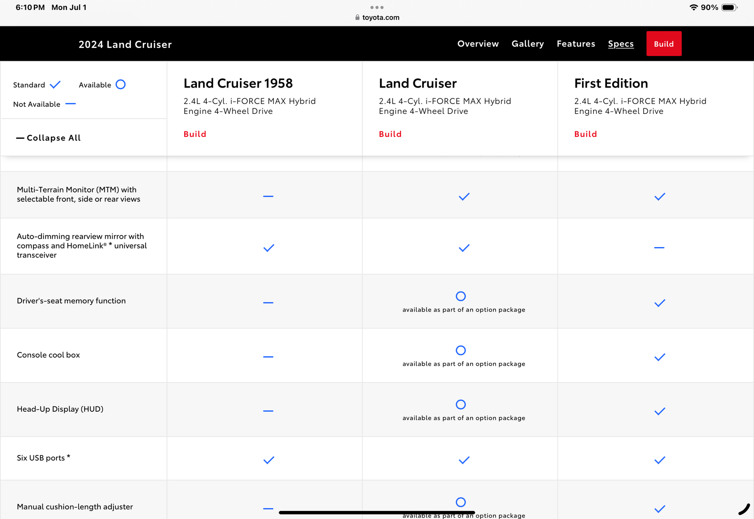Tap the three-dot multitasking menu
The height and width of the screenshot is (519, 754).
click(377, 8)
